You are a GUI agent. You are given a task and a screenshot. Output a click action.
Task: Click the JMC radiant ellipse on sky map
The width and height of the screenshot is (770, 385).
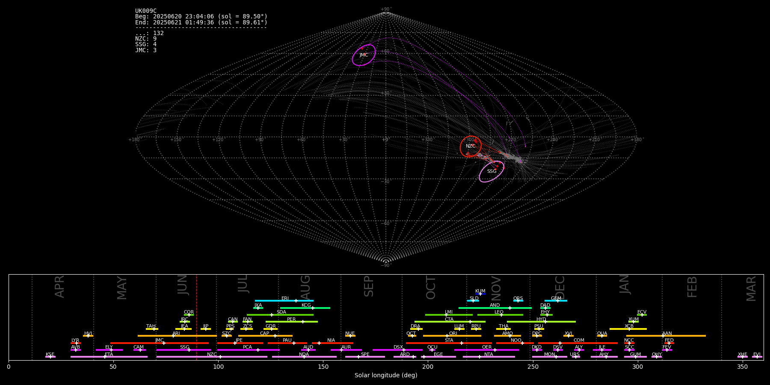[x=364, y=55]
